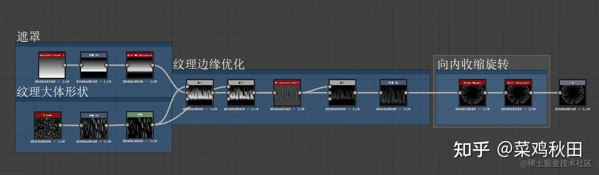This screenshot has height=175, width=599.
Task: Select the Blur HQ Grayscale node
Action: (139, 65)
